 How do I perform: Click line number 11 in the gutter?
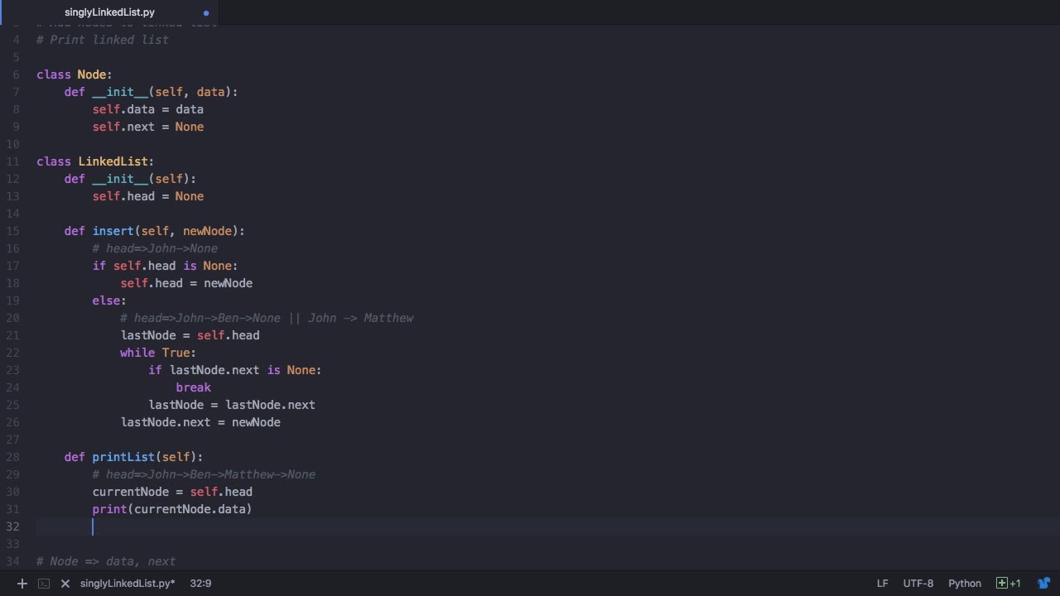click(16, 161)
